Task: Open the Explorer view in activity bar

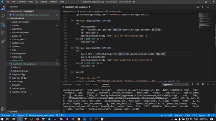Action: pyautogui.click(x=3, y=8)
